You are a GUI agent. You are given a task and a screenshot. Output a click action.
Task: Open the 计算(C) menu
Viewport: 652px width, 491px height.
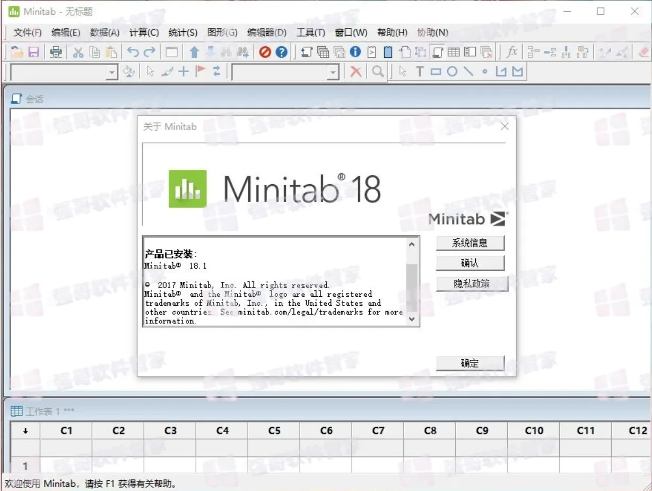144,32
